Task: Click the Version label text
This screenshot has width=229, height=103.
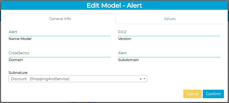Action: 125,39
